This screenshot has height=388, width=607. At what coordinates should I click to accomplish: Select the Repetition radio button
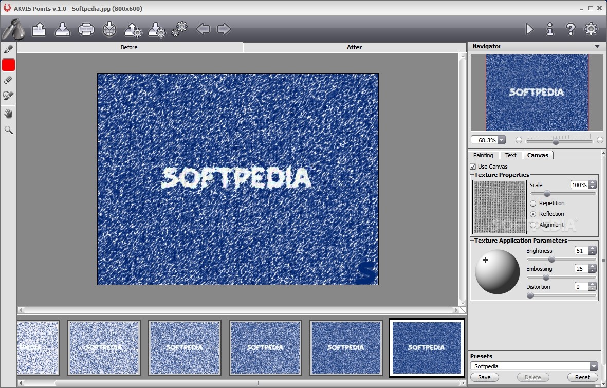tap(533, 204)
